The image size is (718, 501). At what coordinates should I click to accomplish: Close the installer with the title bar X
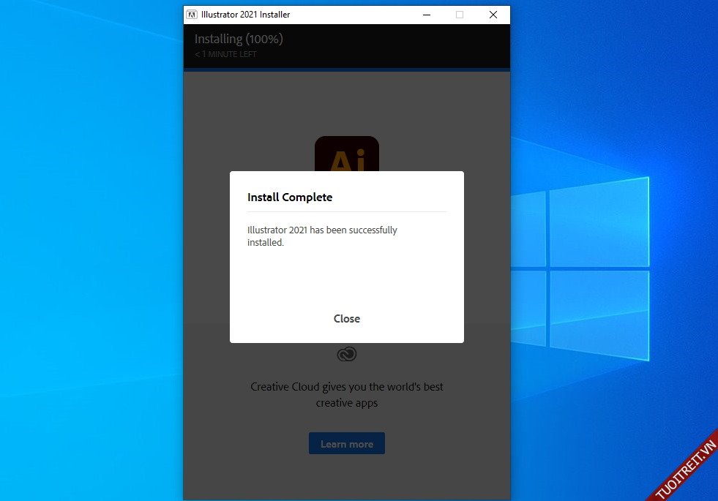point(493,15)
